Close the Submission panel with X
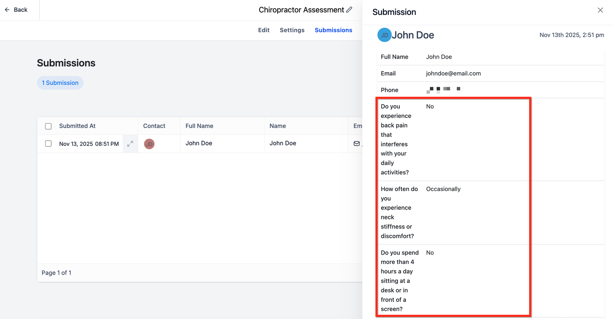The height and width of the screenshot is (319, 613). [x=600, y=10]
